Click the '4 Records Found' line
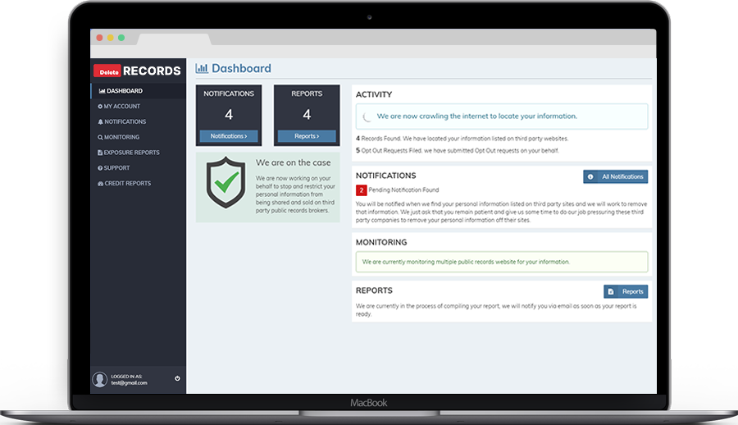The image size is (738, 425). [x=462, y=139]
